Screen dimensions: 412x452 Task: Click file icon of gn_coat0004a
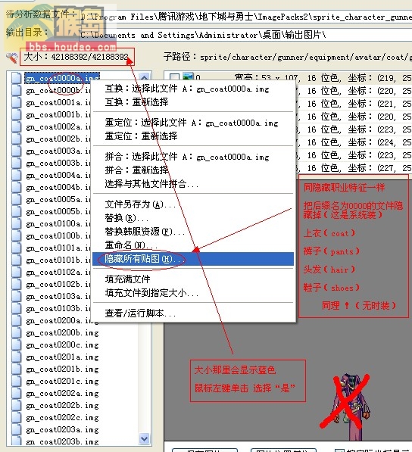(16, 175)
